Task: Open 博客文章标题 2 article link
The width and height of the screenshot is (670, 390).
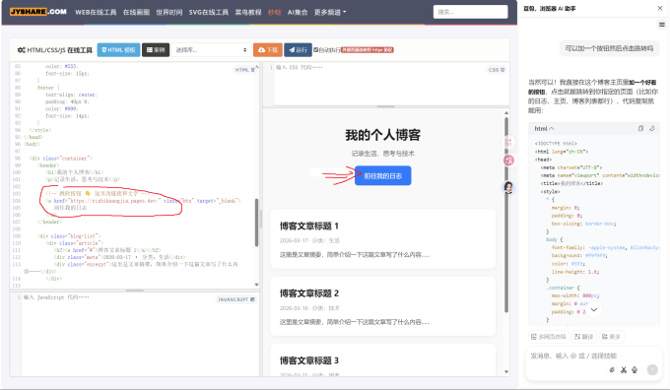Action: pos(309,293)
